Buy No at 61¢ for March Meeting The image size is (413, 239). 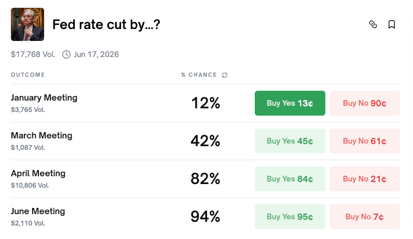coord(364,141)
